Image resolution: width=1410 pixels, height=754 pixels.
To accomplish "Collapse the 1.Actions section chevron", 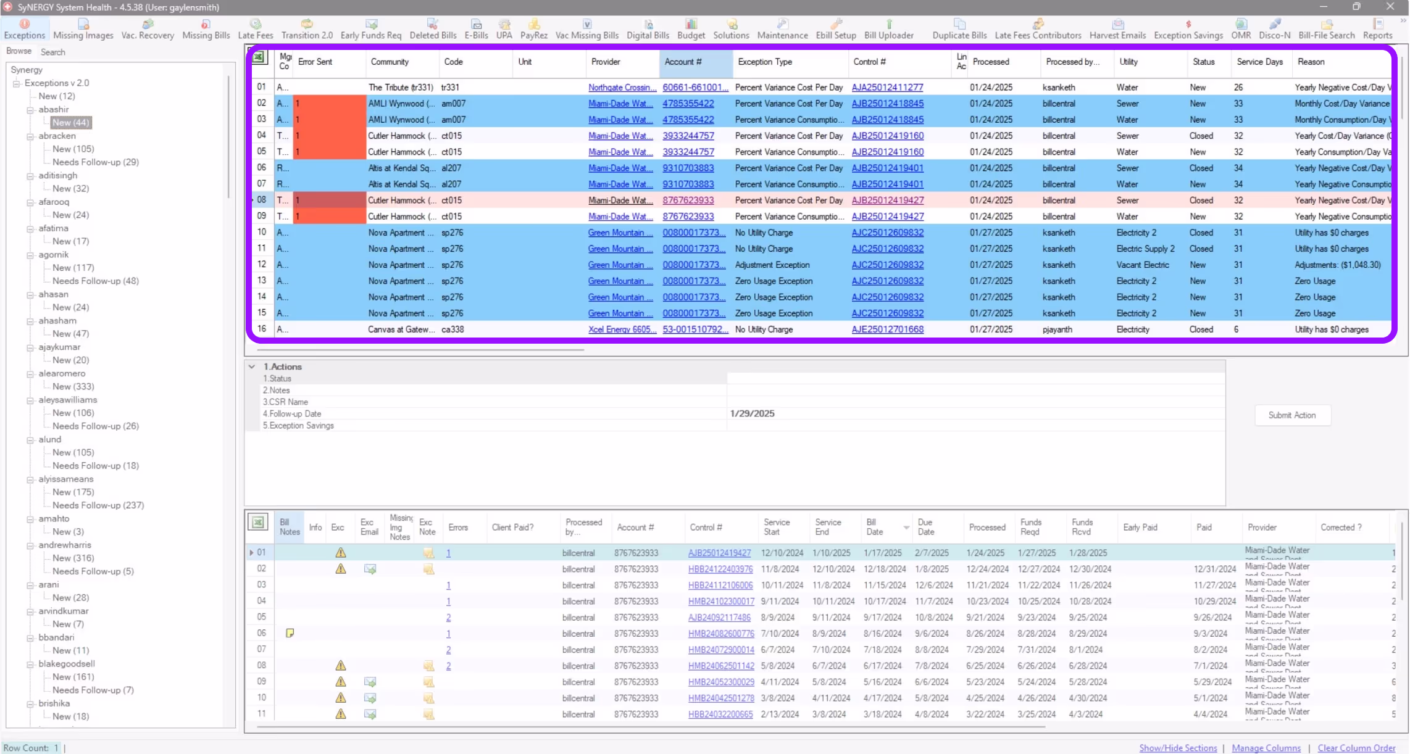I will (252, 367).
